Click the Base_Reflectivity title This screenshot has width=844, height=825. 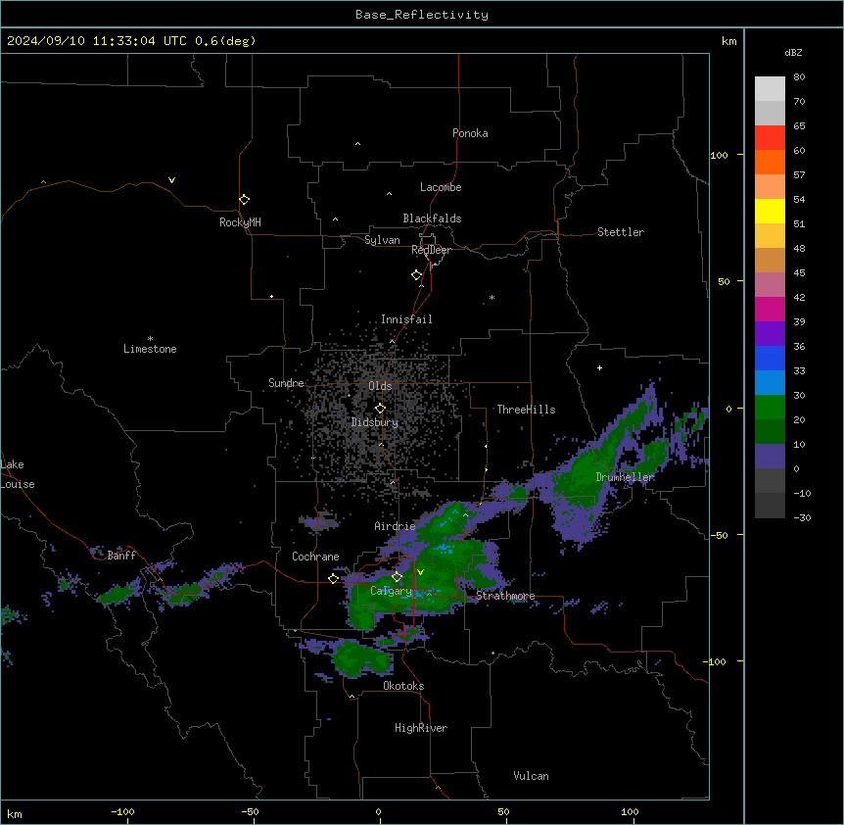point(422,15)
